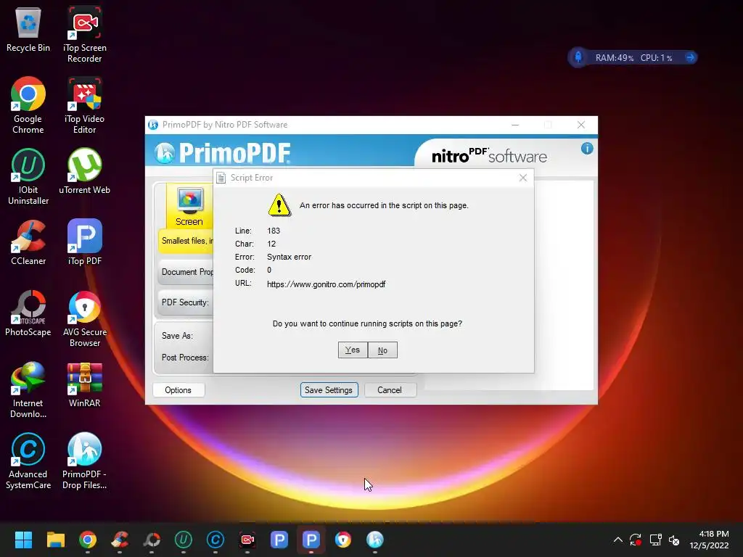Select Advanced SystemCare desktop icon
Viewport: 743px width, 557px height.
[x=28, y=461]
